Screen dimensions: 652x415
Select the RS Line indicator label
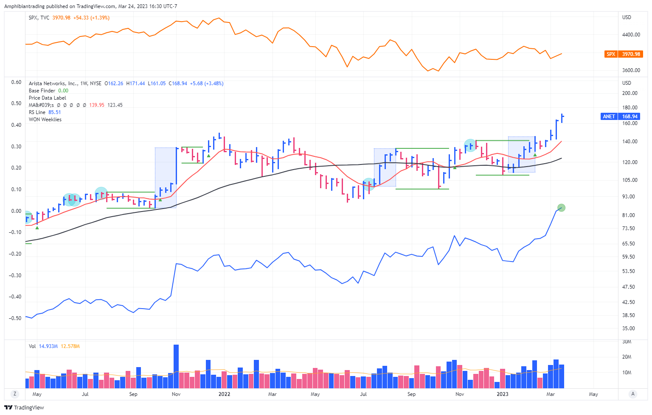pos(37,112)
